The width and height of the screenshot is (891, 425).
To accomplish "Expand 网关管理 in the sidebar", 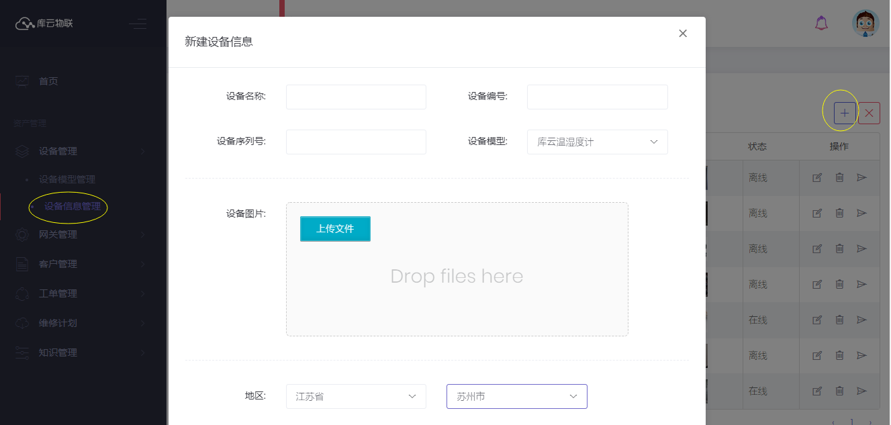I will pos(58,234).
